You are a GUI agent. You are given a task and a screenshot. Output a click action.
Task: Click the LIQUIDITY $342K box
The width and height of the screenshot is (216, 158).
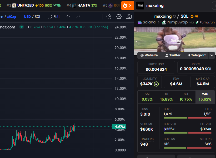point(149,82)
